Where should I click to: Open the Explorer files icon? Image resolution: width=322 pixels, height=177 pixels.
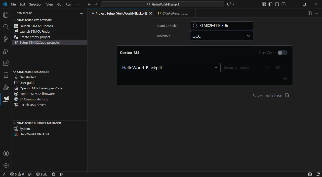click(x=6, y=15)
